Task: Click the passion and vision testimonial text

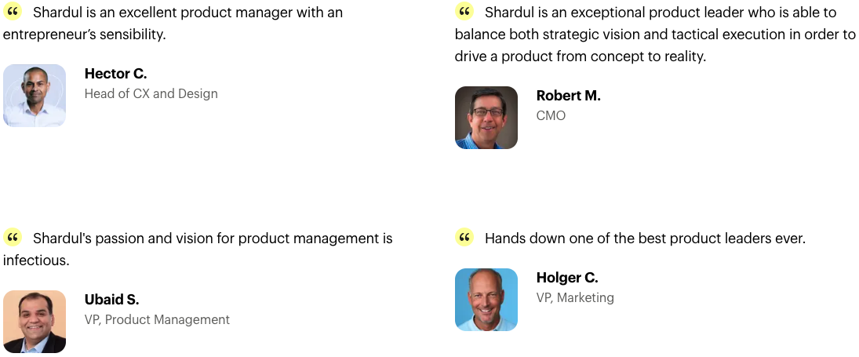Action: pos(198,250)
